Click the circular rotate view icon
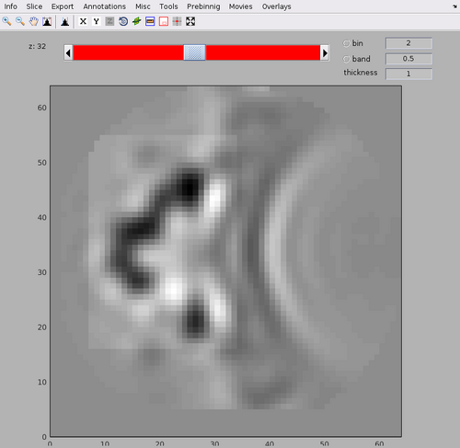Viewport: 460px width, 448px height. (x=123, y=21)
